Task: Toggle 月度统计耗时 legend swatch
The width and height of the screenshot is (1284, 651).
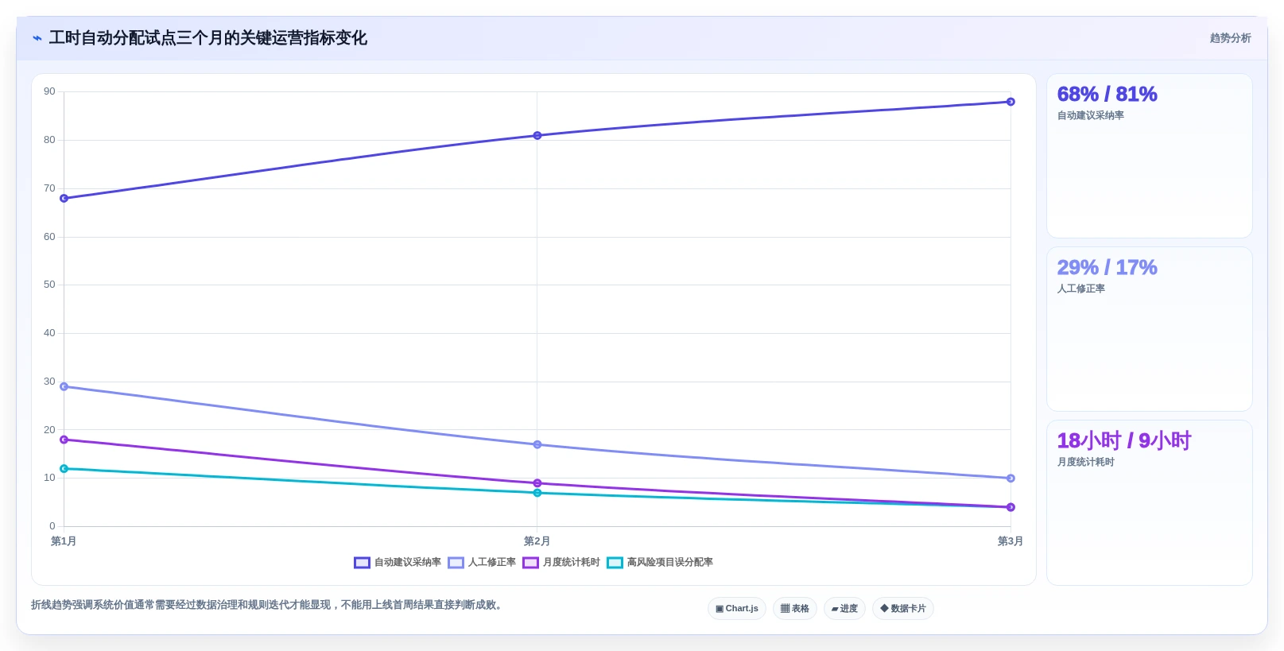Action: 530,563
